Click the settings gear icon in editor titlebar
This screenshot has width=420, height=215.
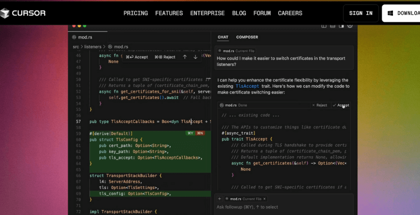tap(350, 25)
